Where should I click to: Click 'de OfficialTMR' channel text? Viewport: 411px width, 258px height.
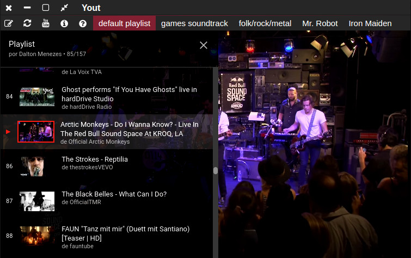pyautogui.click(x=81, y=202)
